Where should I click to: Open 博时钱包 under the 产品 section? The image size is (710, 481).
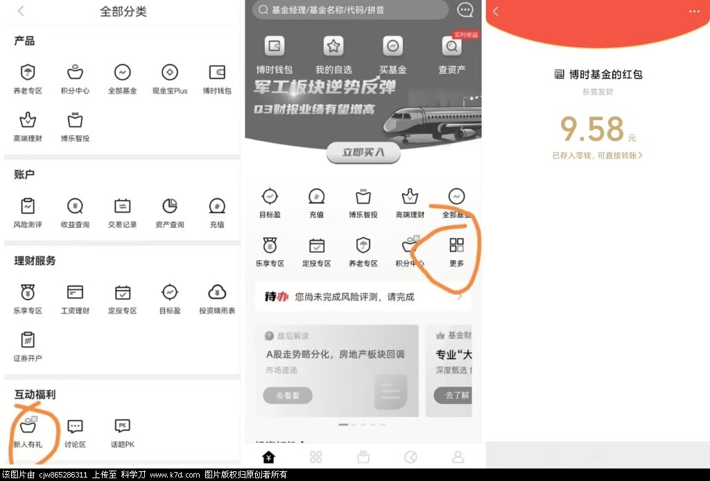217,79
